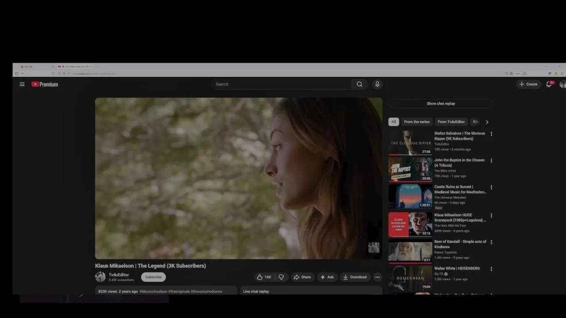Open Klaus Mikaelson HUGE Scenepack title
This screenshot has width=566, height=318.
460,218
